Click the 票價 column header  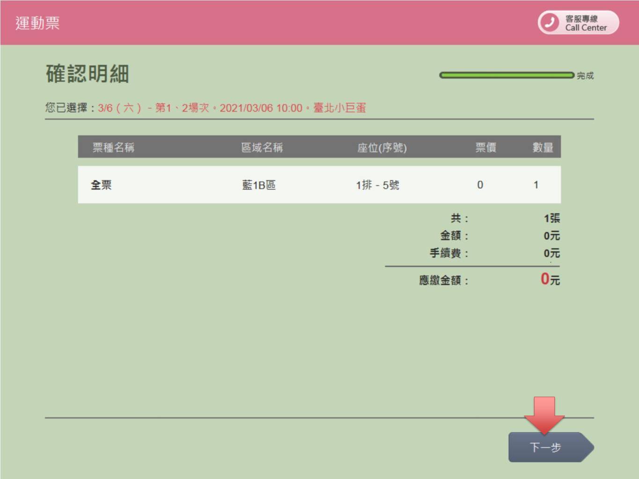pos(485,147)
